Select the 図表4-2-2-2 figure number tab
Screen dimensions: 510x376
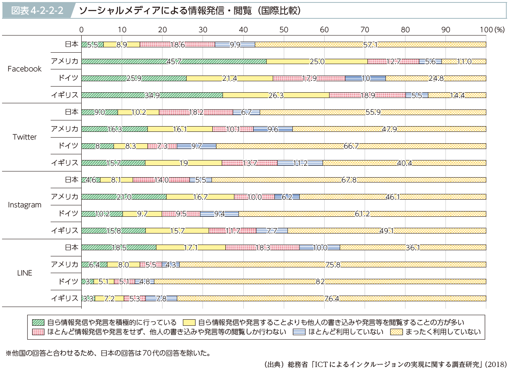click(x=37, y=11)
